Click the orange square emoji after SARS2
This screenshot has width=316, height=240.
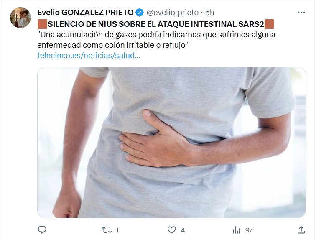pos(269,24)
